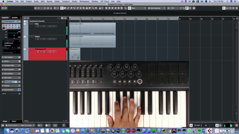239x134 pixels.
Task: Expand the Quick Controls inspector section
Action: pos(11,90)
